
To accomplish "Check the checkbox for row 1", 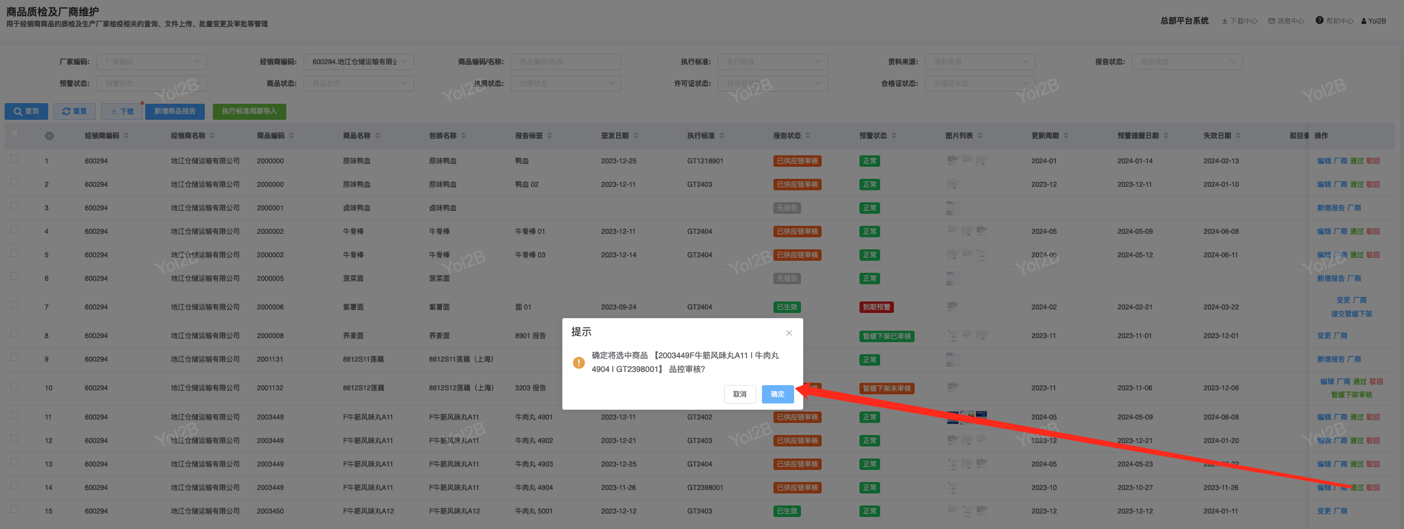I will (14, 159).
